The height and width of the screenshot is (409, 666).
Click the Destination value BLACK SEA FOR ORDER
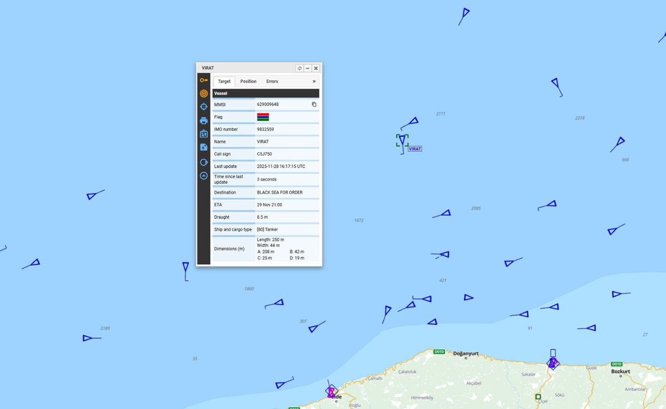(279, 192)
